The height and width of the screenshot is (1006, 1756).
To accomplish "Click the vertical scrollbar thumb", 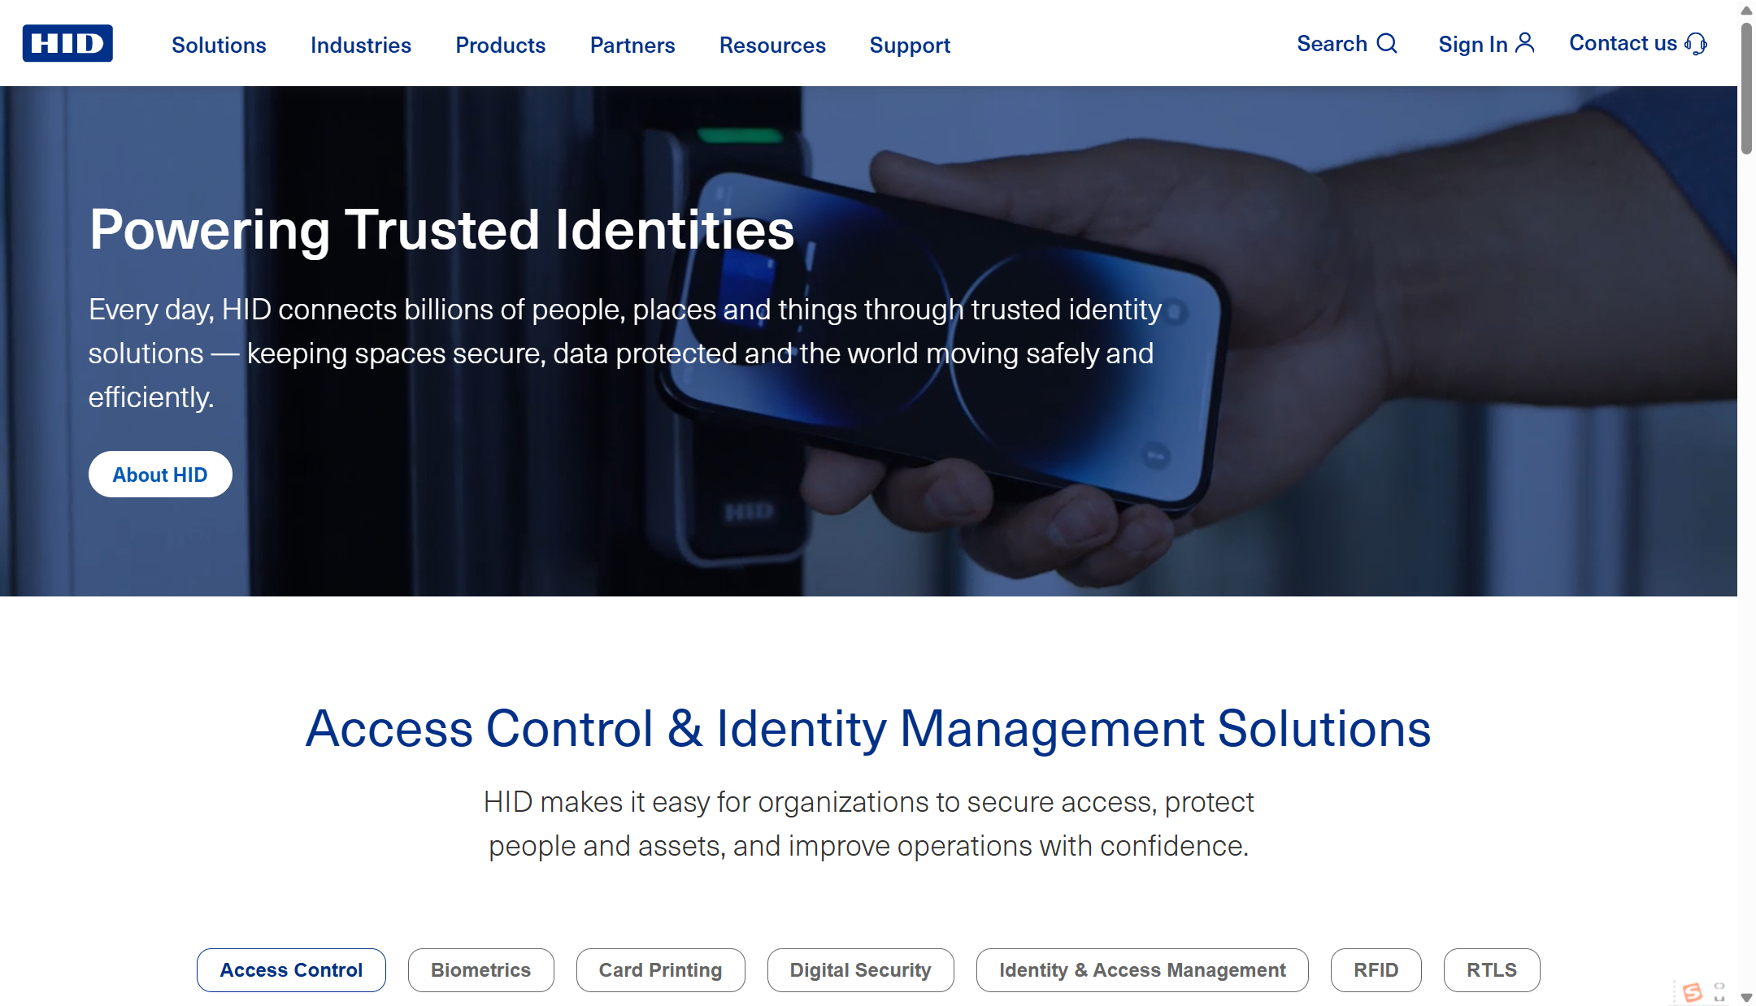I will (1746, 89).
